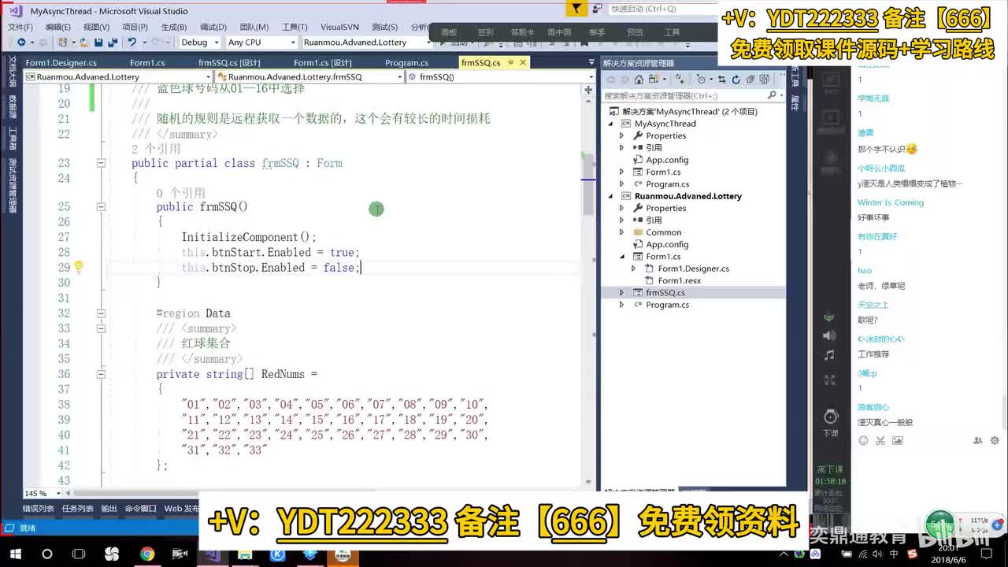Image resolution: width=1008 pixels, height=567 pixels.
Task: Collapse the Ruanmou.Advaned.Lottery project node
Action: click(611, 196)
